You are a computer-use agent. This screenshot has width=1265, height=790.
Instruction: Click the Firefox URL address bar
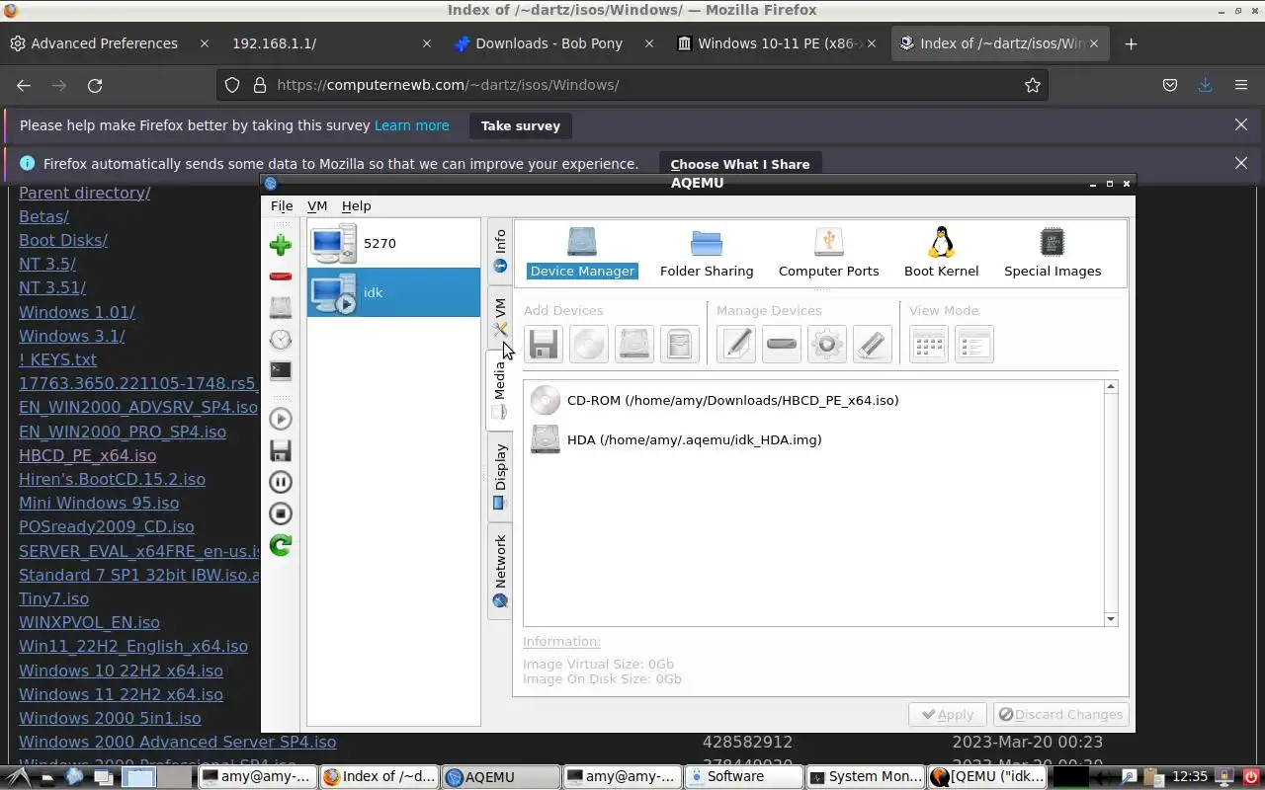click(x=632, y=85)
